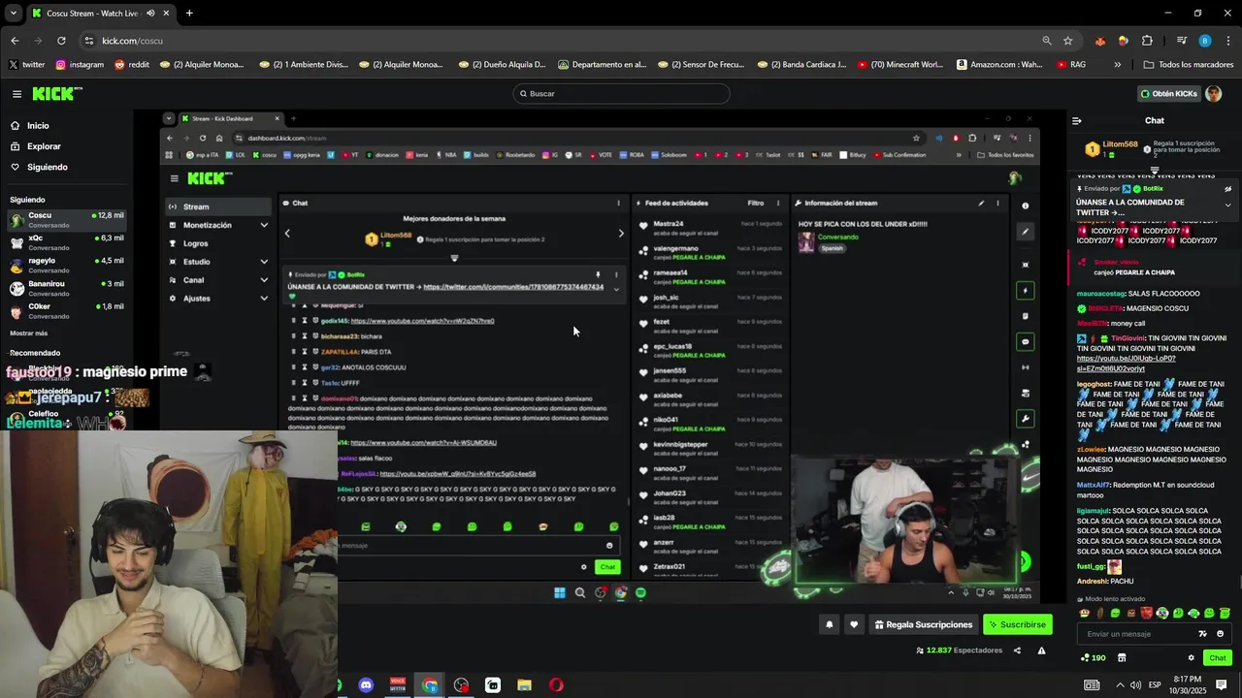
Task: Open File Explorer from the taskbar
Action: click(524, 685)
